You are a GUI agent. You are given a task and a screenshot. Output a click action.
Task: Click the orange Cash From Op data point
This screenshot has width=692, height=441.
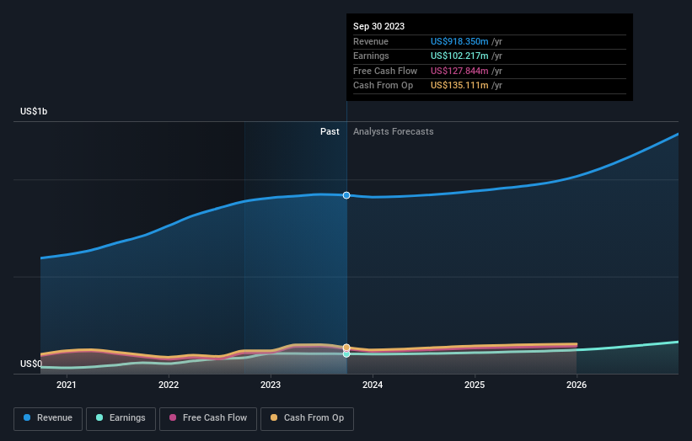tap(346, 348)
